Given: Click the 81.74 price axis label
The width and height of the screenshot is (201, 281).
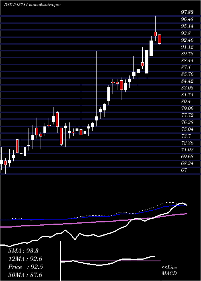Looking at the screenshot, I should [187, 95].
